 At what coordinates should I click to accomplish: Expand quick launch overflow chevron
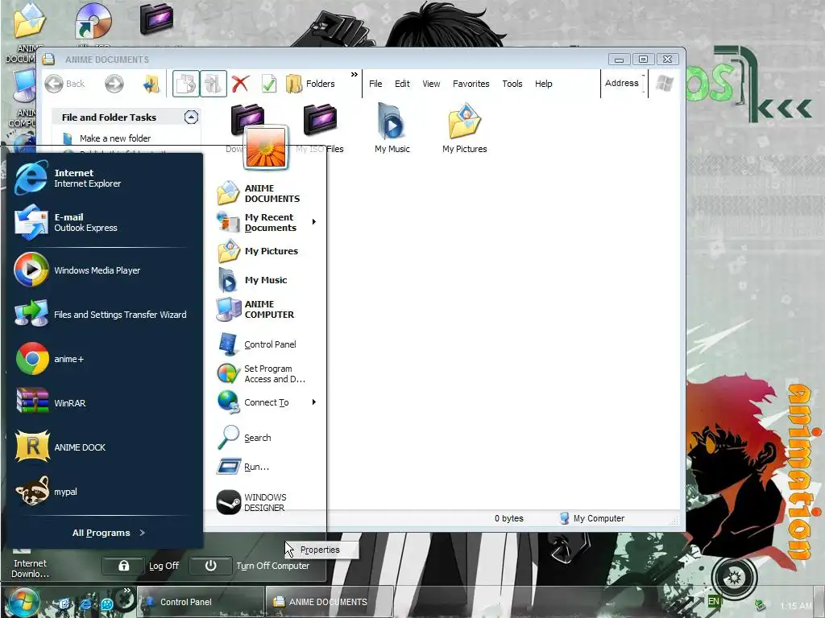(126, 591)
